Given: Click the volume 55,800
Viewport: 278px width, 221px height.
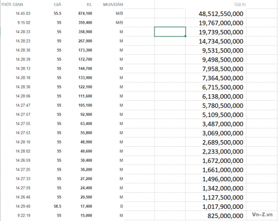Looking at the screenshot, I should click(x=86, y=133).
